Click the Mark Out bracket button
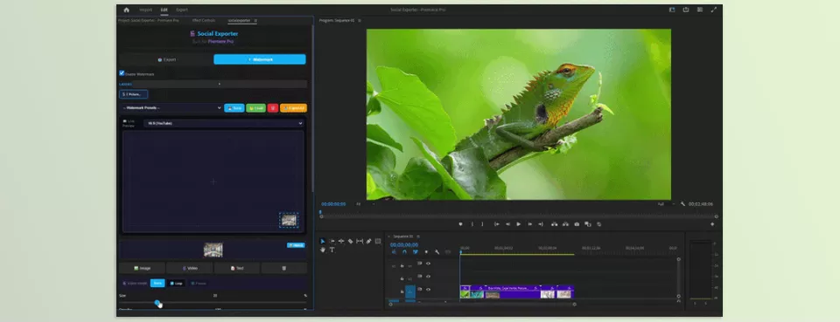This screenshot has width=840, height=322. [482, 224]
